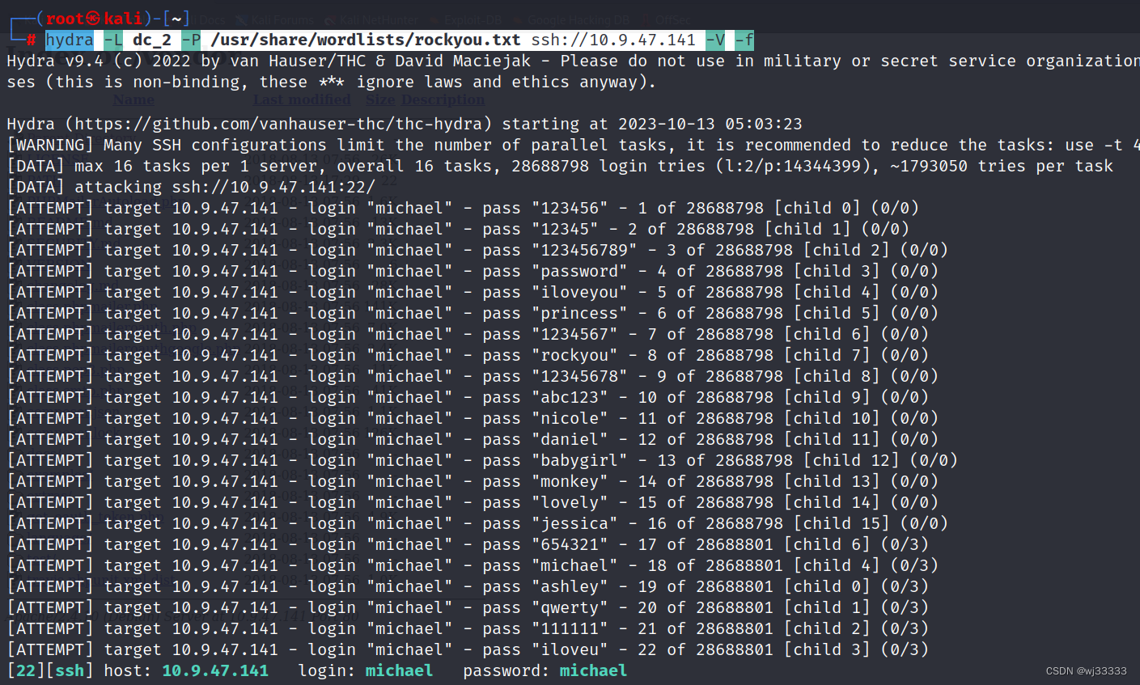
Task: Sort listing by the Name column header
Action: tap(133, 99)
